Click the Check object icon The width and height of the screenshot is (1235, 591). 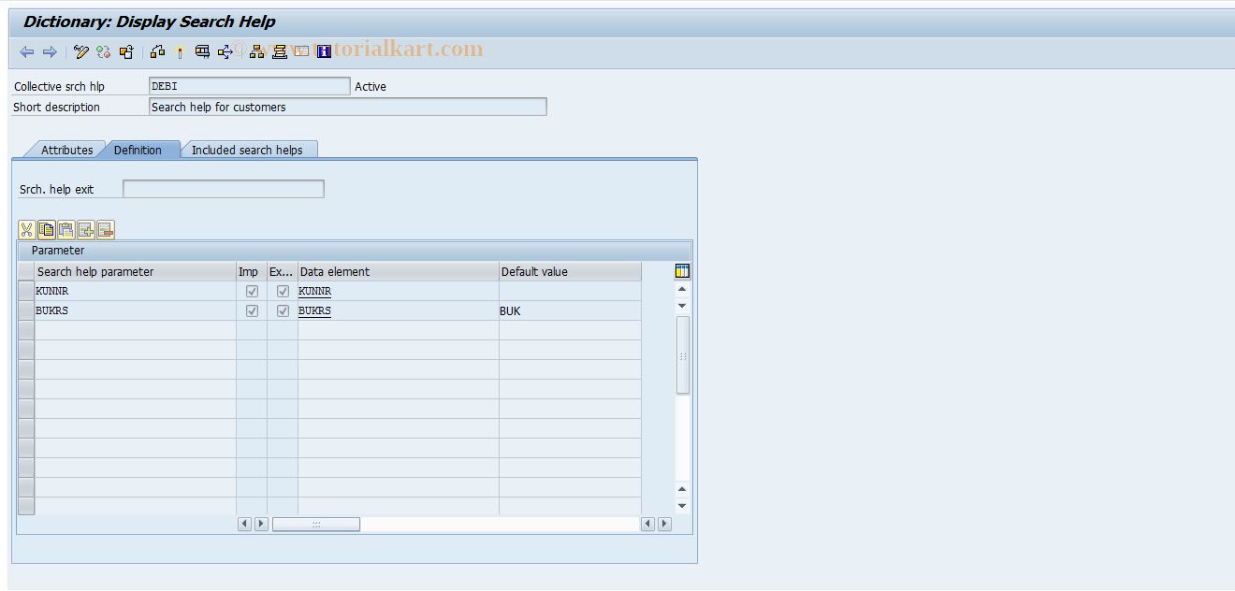(x=157, y=52)
